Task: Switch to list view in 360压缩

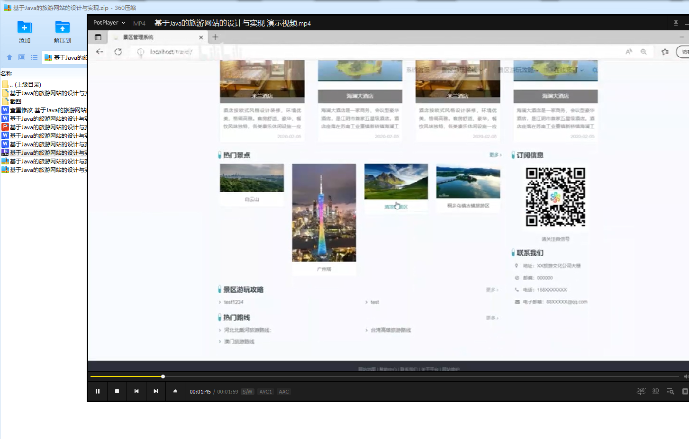Action: (x=34, y=57)
